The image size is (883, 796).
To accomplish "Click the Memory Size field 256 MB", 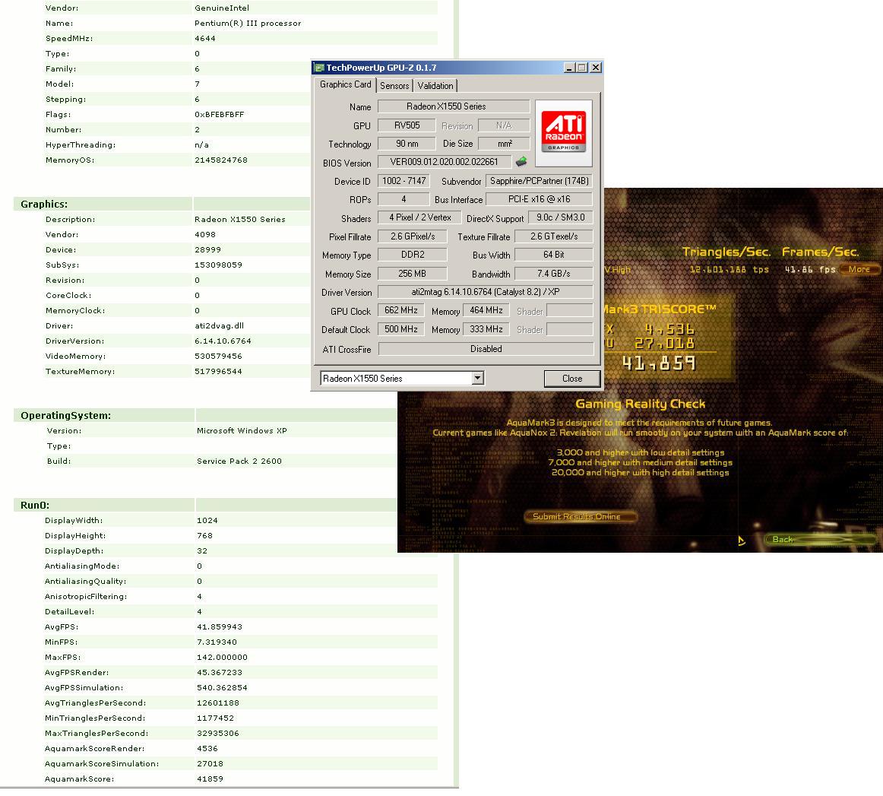I will click(413, 274).
